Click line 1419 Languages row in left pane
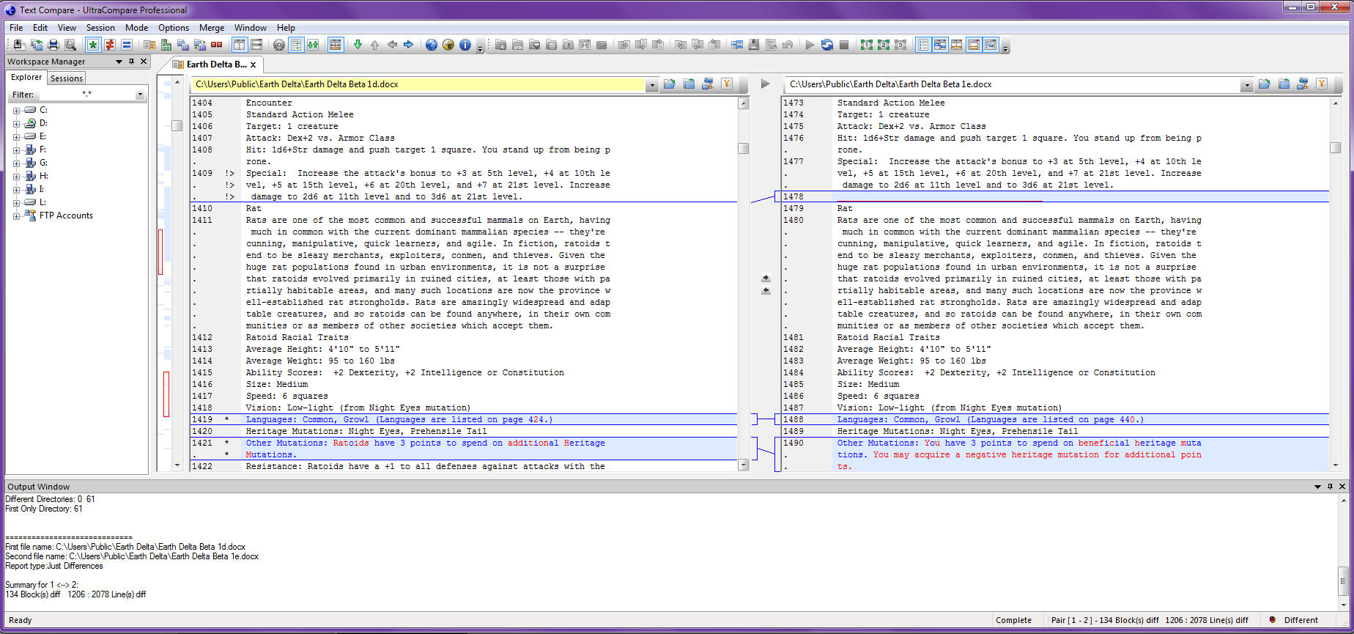The image size is (1354, 634). [463, 420]
